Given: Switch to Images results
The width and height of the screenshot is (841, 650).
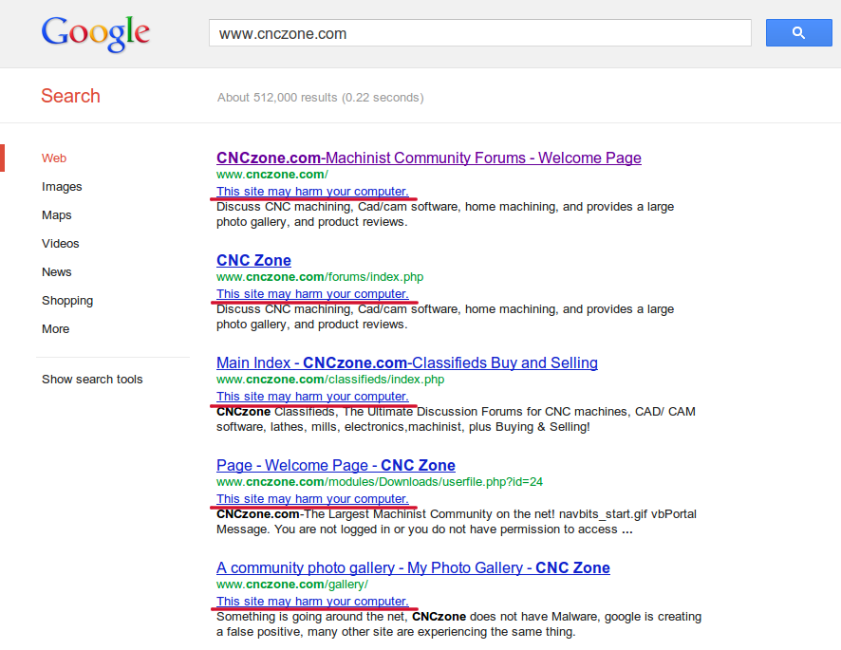Looking at the screenshot, I should pos(62,187).
